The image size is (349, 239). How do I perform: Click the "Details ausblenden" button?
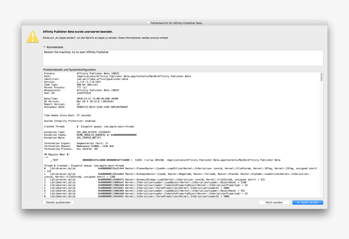point(58,202)
